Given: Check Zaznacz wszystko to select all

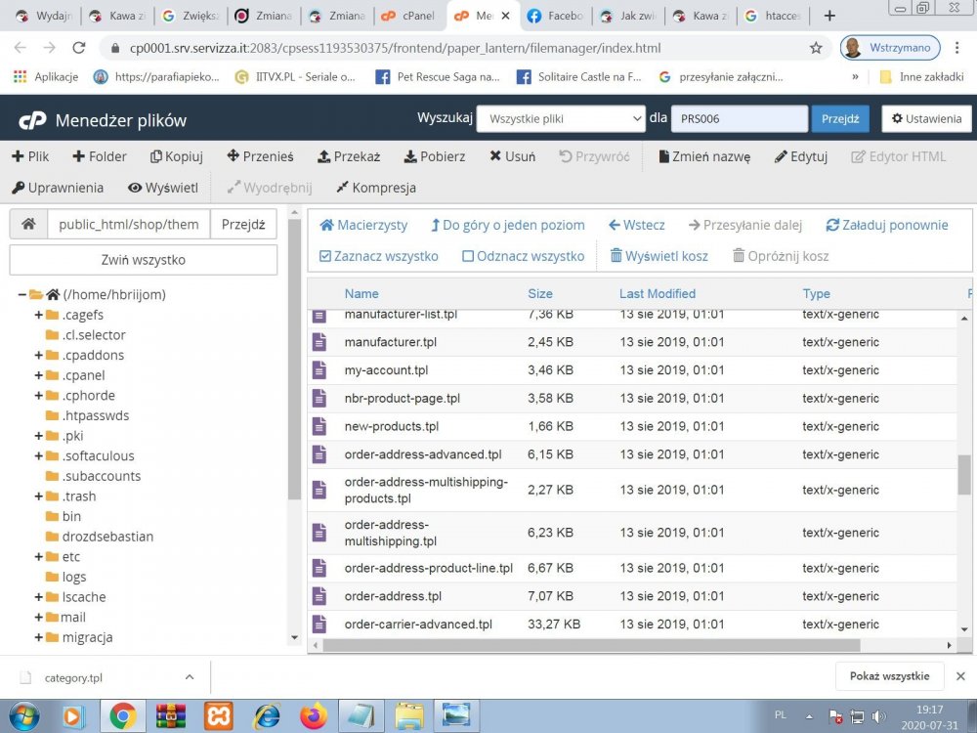Looking at the screenshot, I should (379, 256).
